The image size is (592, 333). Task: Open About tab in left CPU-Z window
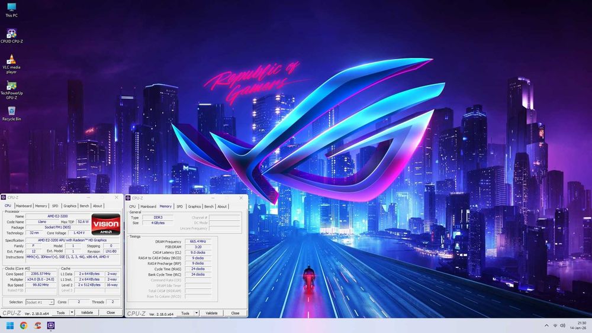(x=98, y=206)
